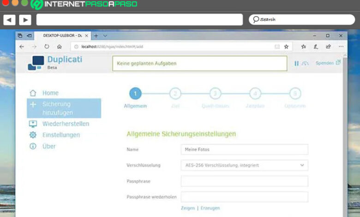Click the Einstellungen gear icon

tap(33, 135)
